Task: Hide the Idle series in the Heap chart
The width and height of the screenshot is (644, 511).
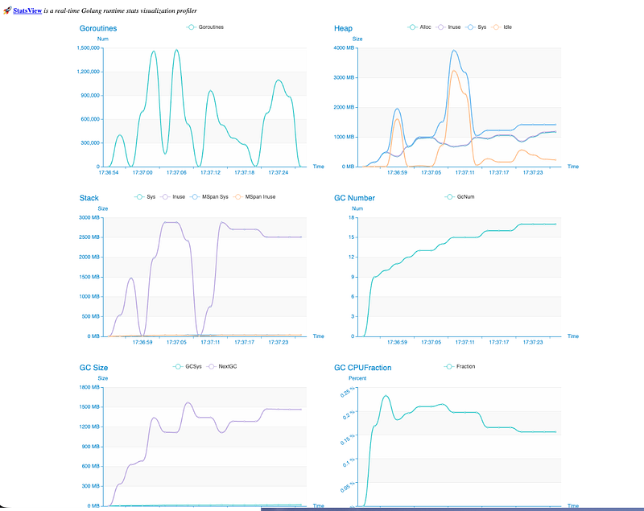Action: click(x=501, y=27)
